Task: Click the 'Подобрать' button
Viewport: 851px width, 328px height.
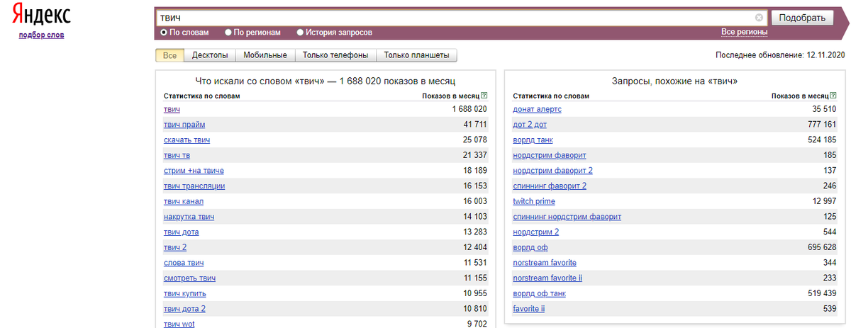Action: tap(802, 18)
